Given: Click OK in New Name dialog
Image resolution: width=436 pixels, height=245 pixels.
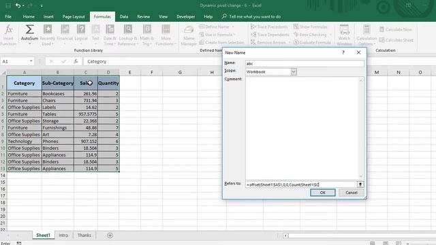Looking at the screenshot, I should [x=322, y=193].
